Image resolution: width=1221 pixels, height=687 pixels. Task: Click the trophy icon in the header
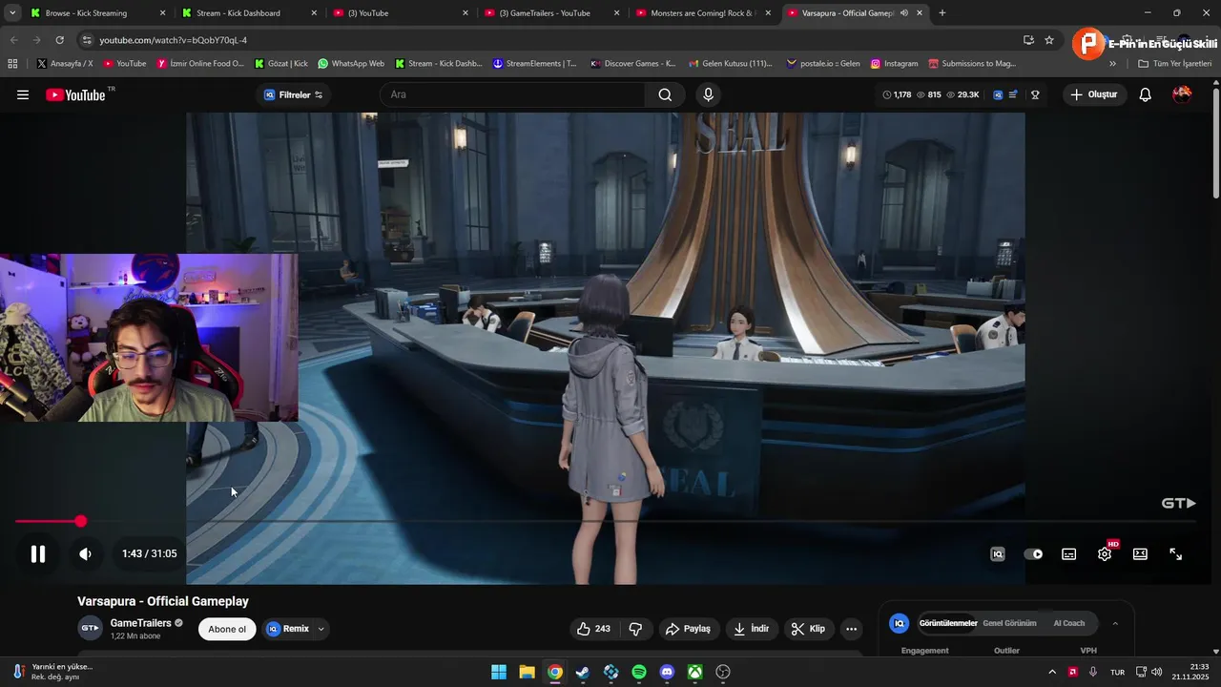tap(1035, 94)
